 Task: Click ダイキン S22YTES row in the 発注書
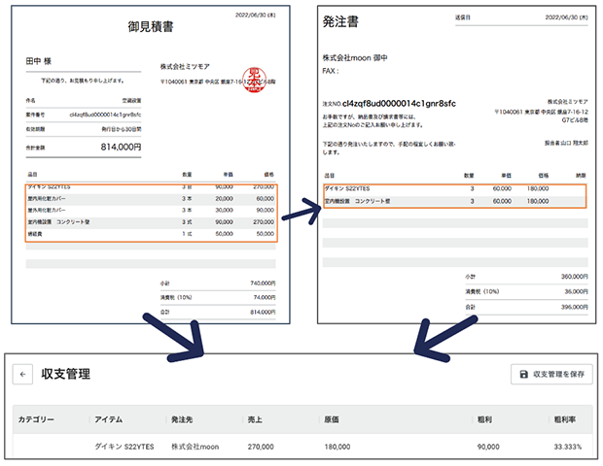(x=455, y=188)
